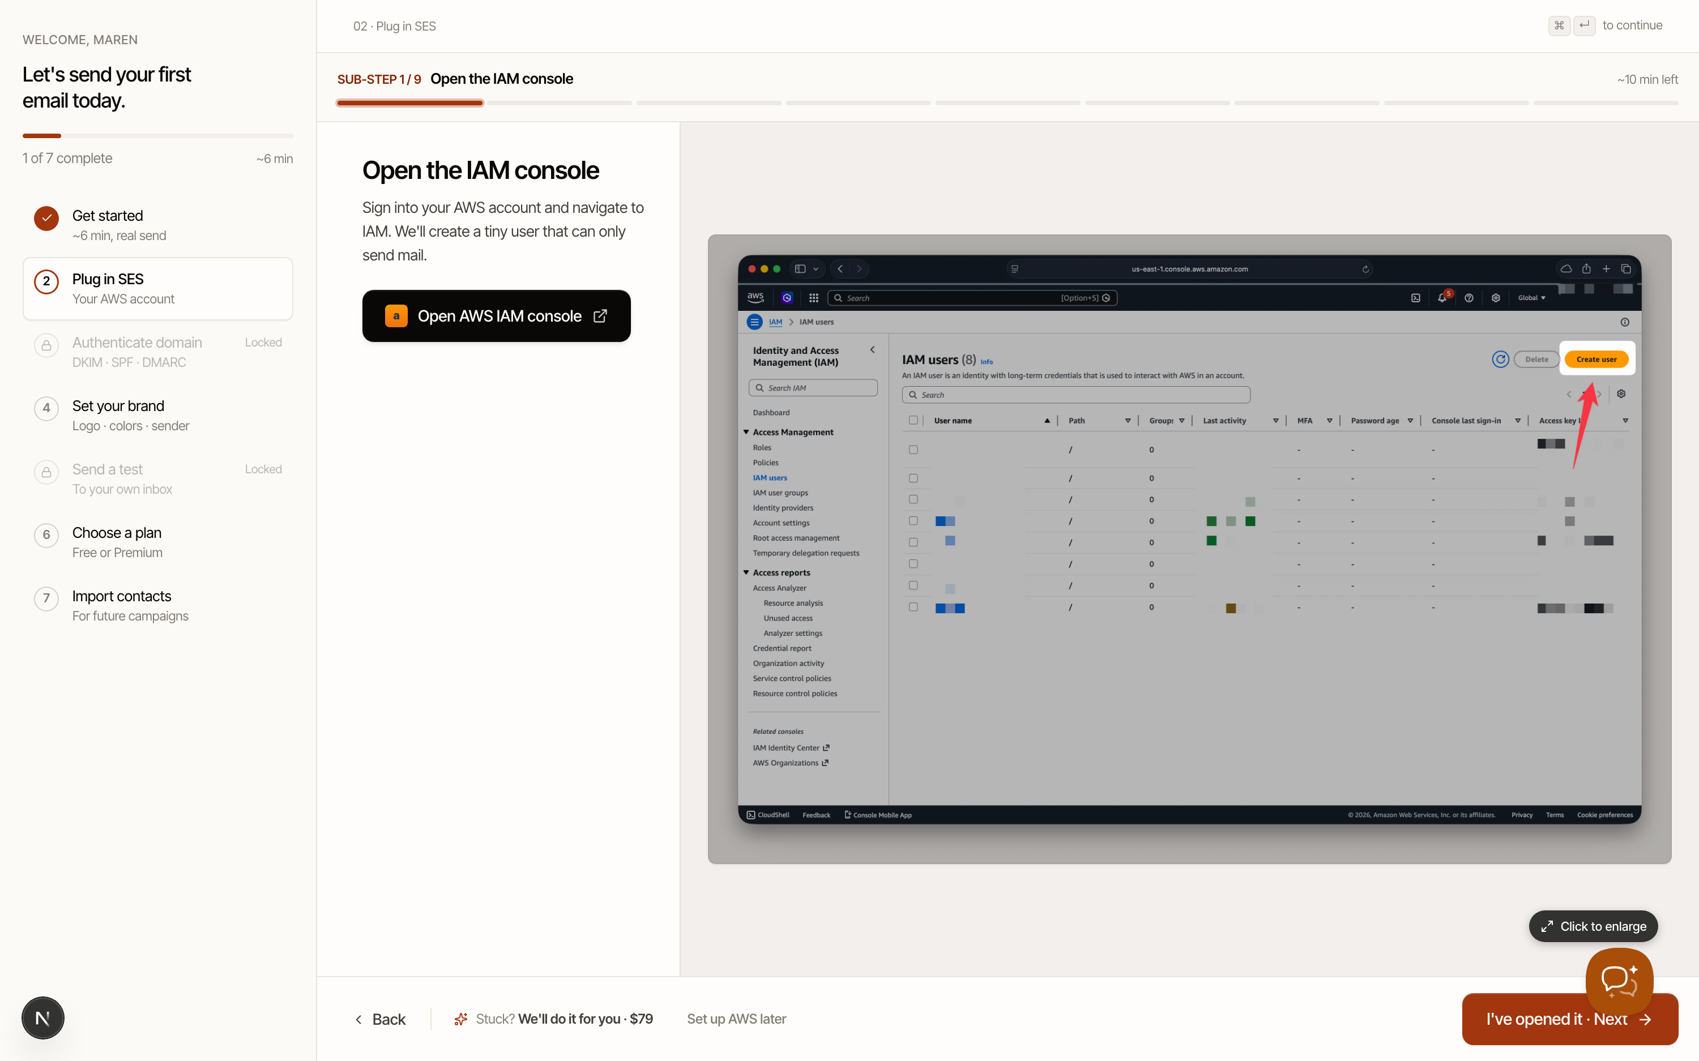Click the N avatar badge

[x=43, y=1017]
